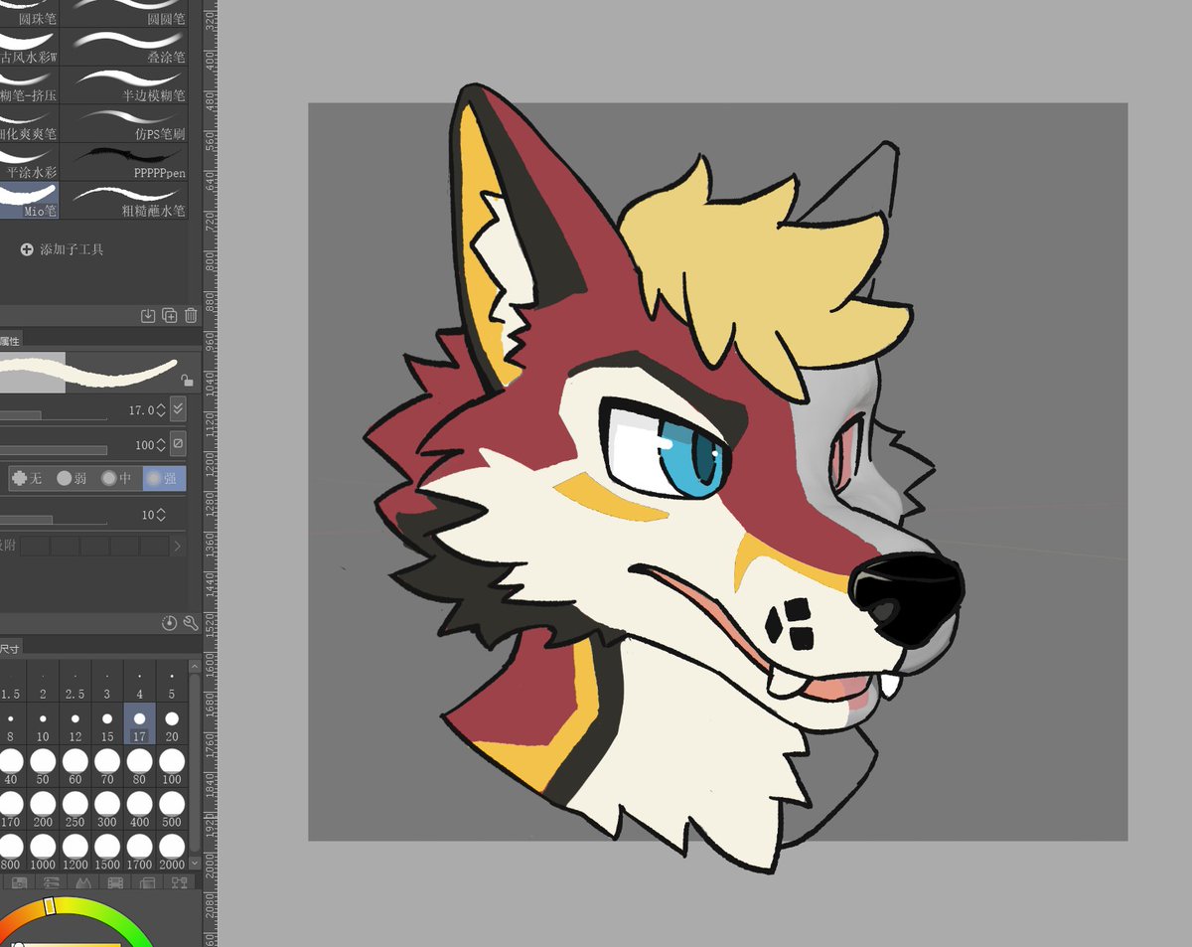This screenshot has width=1192, height=947.
Task: Select the 平涂水彩 brush preset
Action: [30, 161]
